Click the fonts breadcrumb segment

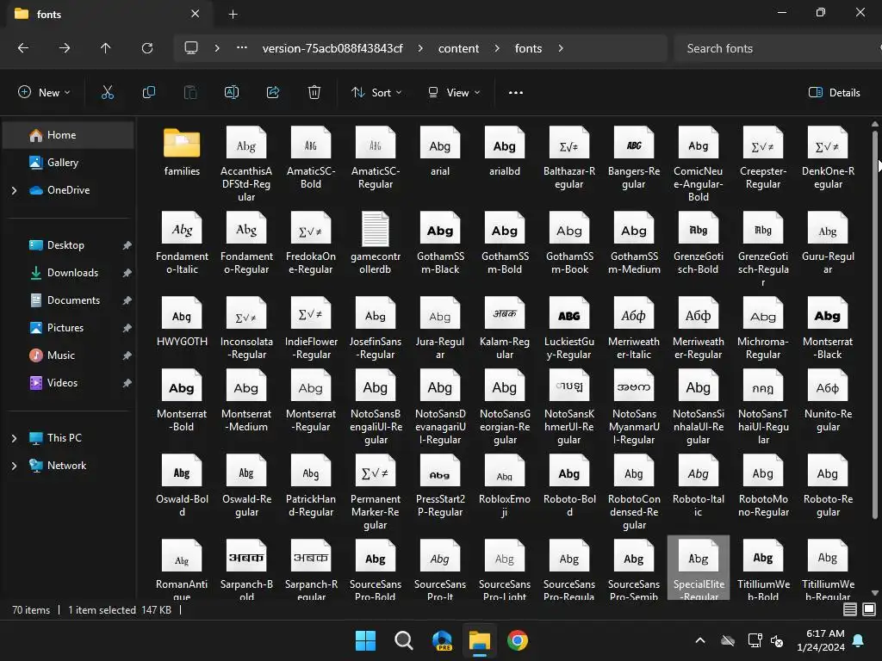coord(528,48)
